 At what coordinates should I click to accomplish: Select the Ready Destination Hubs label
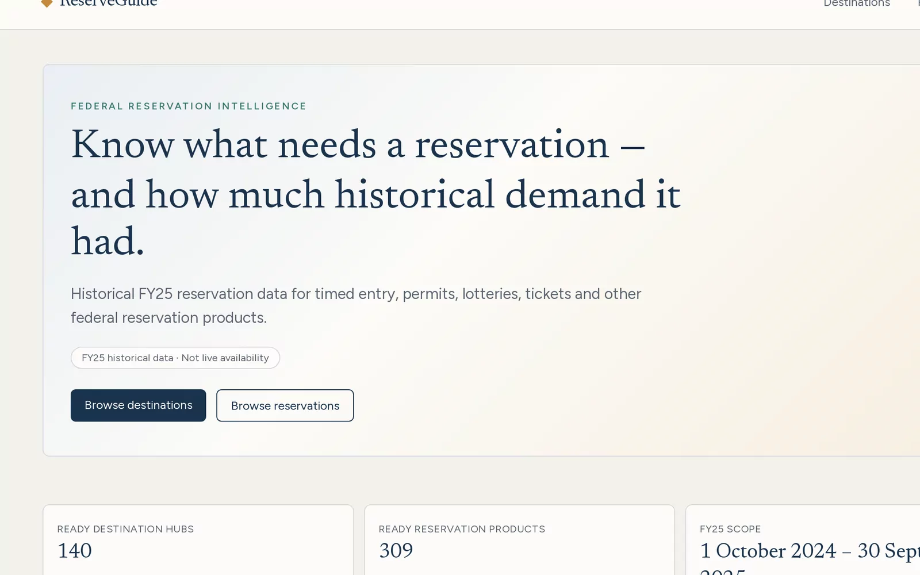pyautogui.click(x=125, y=529)
